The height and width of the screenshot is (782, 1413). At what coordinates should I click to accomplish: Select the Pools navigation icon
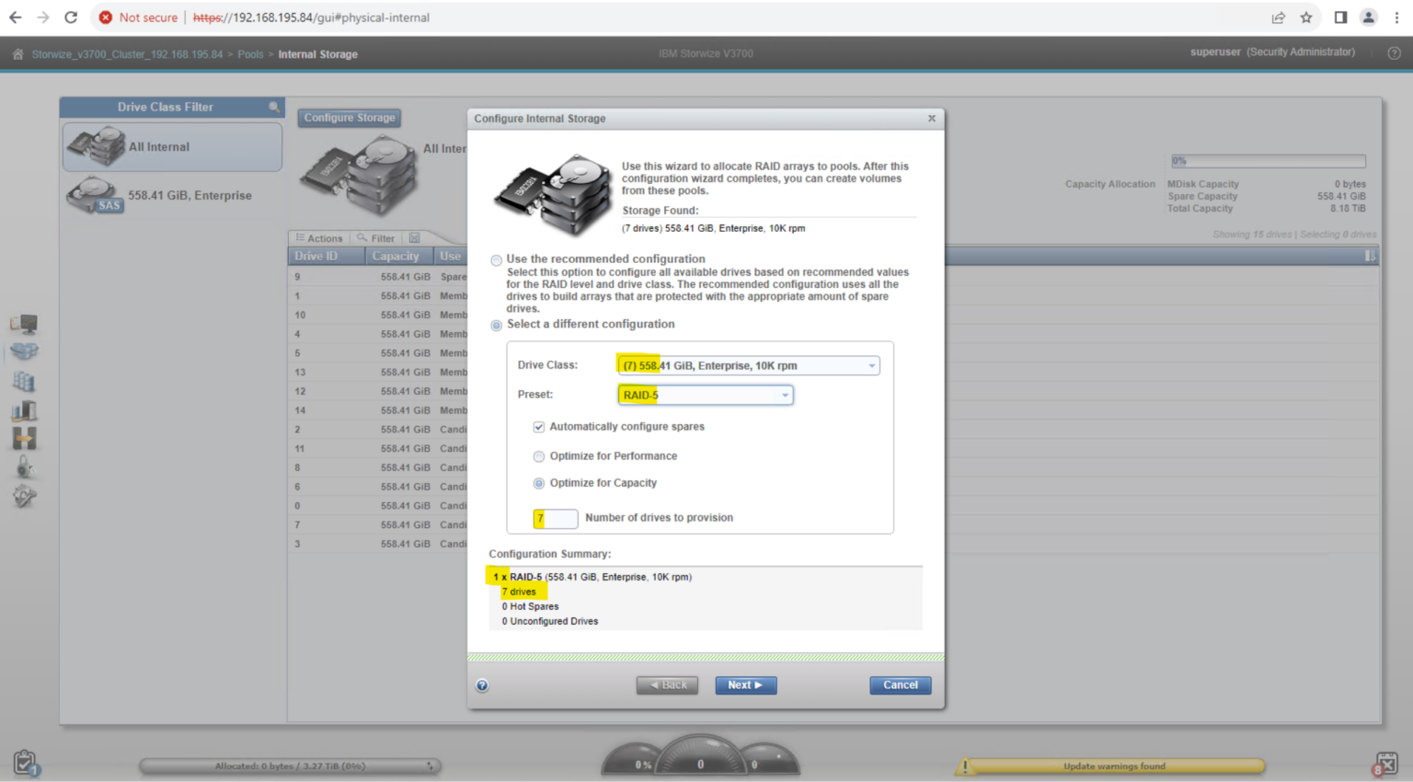[x=24, y=351]
